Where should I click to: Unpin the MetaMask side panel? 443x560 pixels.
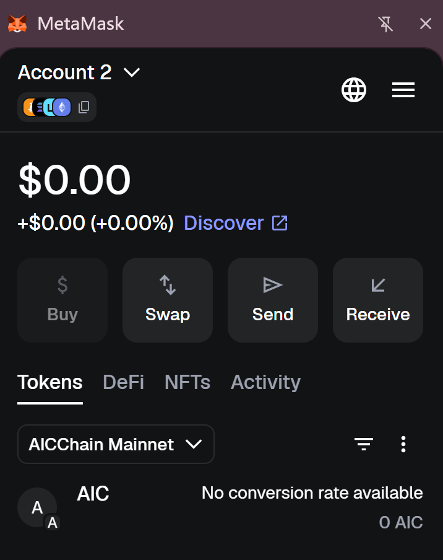(x=386, y=24)
